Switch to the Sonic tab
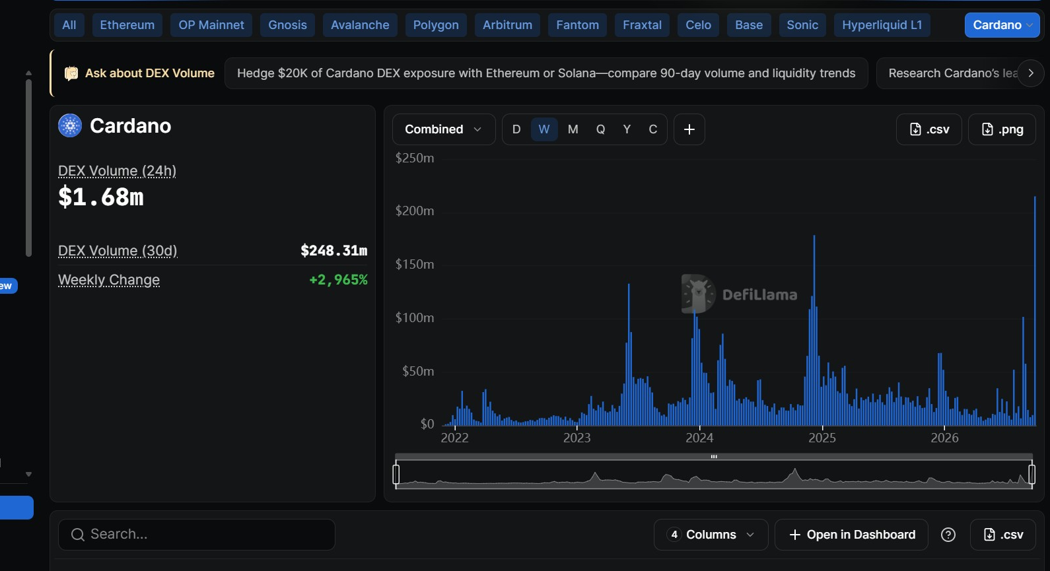Image resolution: width=1050 pixels, height=571 pixels. click(x=802, y=25)
